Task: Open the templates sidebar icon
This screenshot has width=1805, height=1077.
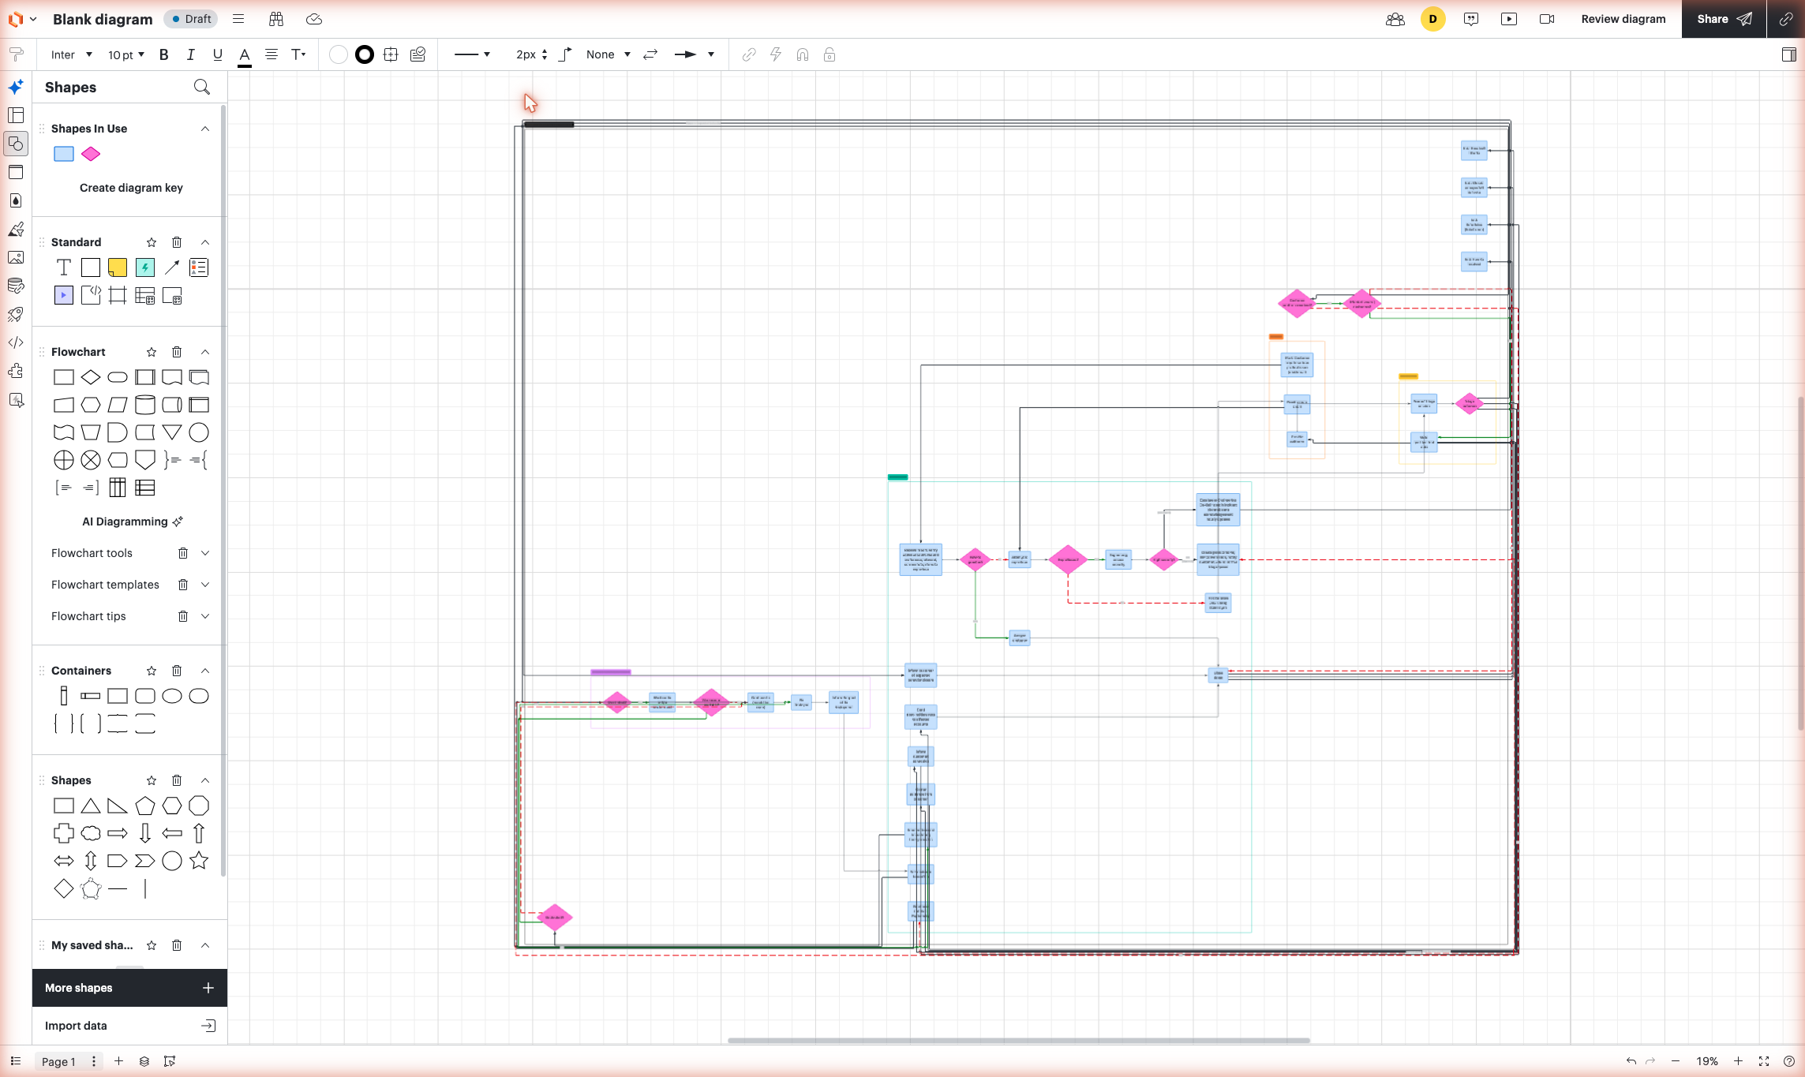Action: [x=16, y=115]
